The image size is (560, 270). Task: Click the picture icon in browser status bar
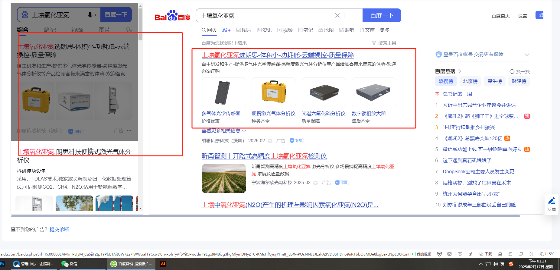pyautogui.click(x=450, y=254)
